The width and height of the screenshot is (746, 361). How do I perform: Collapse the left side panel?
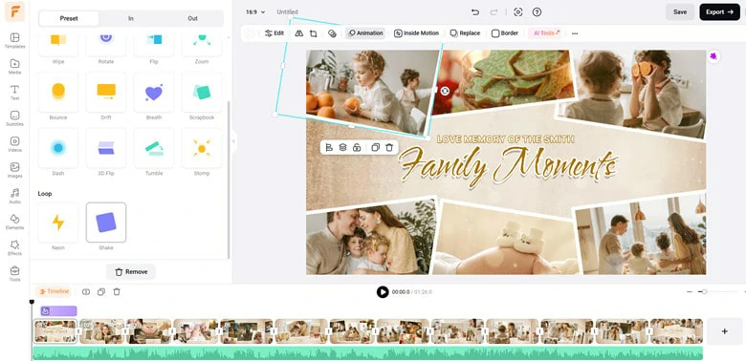point(233,141)
